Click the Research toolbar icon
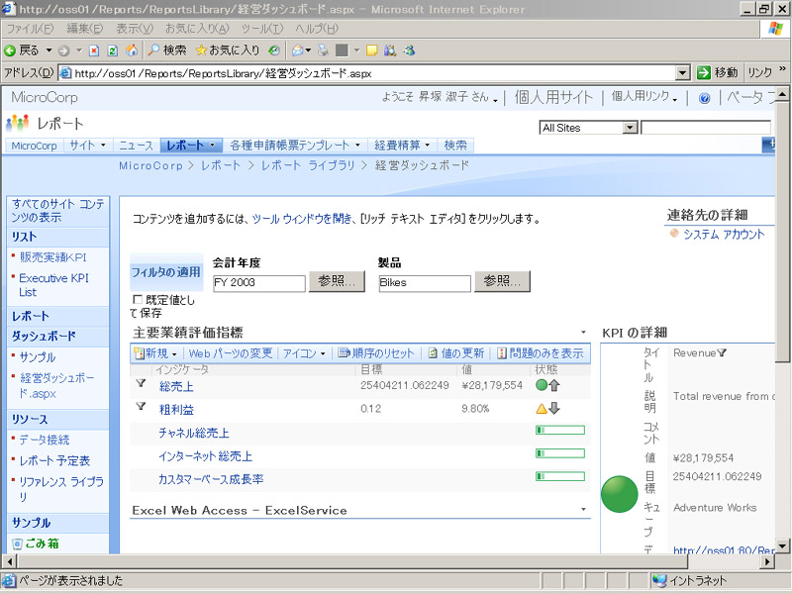Screen dimensions: 792x594 point(390,50)
